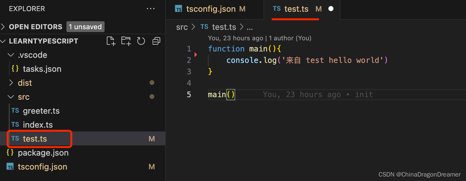The width and height of the screenshot is (466, 181).
Task: Refresh the explorer with the refresh icon
Action: pos(141,41)
